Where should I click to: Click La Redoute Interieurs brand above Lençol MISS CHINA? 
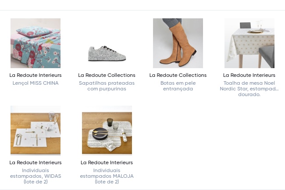pos(36,75)
